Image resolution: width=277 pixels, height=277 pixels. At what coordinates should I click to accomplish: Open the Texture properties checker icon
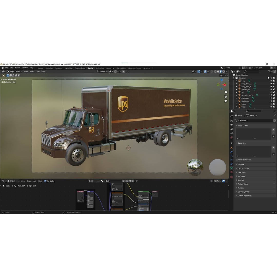(231, 177)
